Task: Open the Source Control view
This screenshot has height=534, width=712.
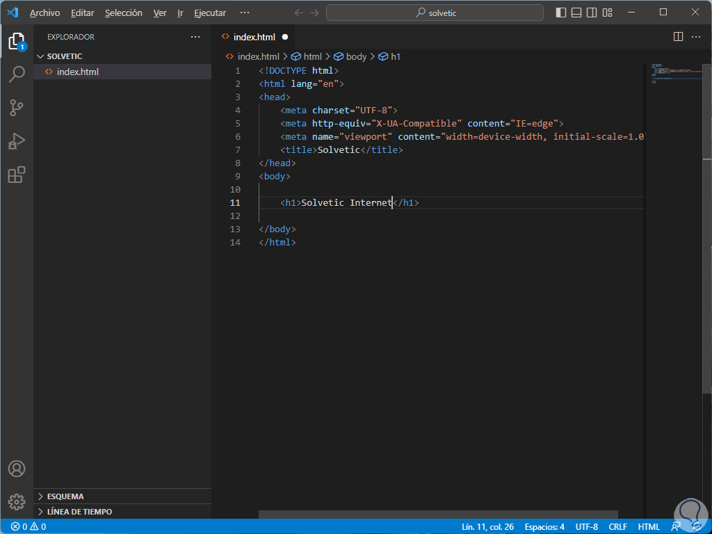Action: pyautogui.click(x=17, y=108)
